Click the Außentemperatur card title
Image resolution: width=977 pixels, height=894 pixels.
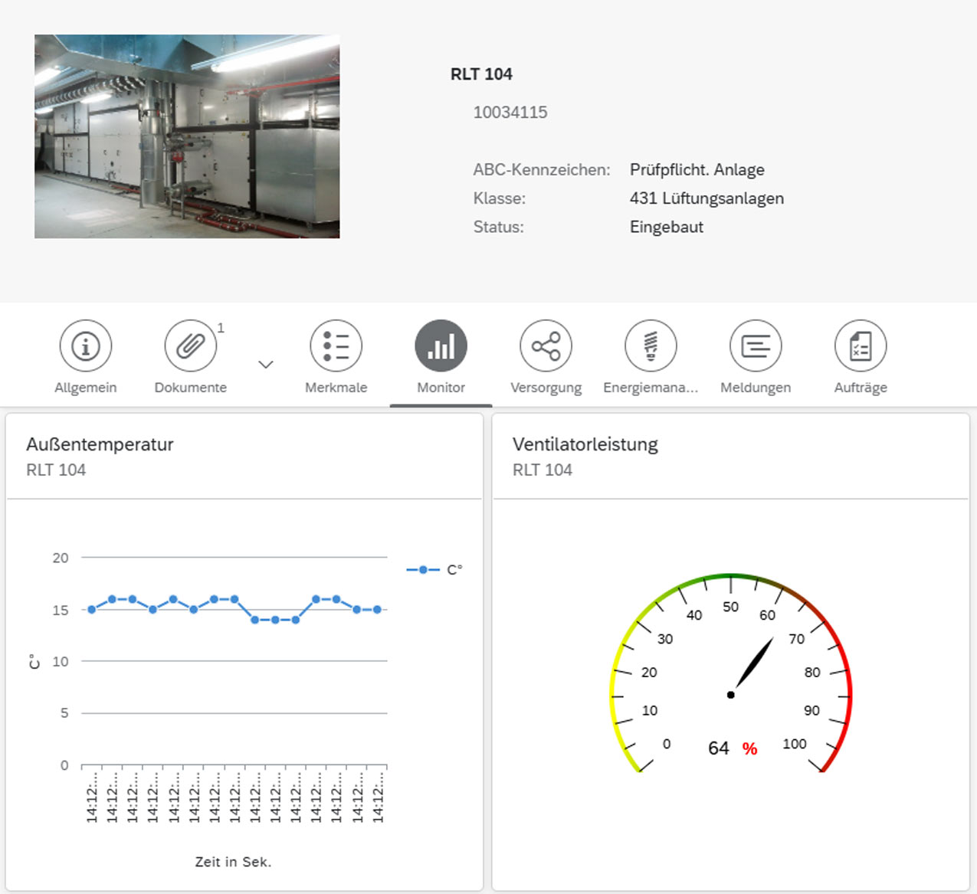pos(100,444)
